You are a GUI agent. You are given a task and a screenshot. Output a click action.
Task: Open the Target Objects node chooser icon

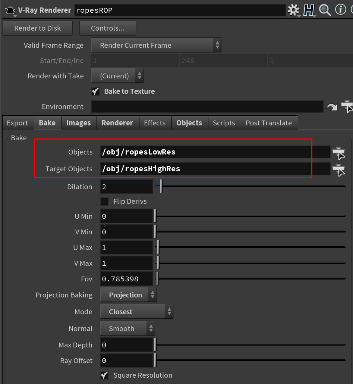(339, 170)
